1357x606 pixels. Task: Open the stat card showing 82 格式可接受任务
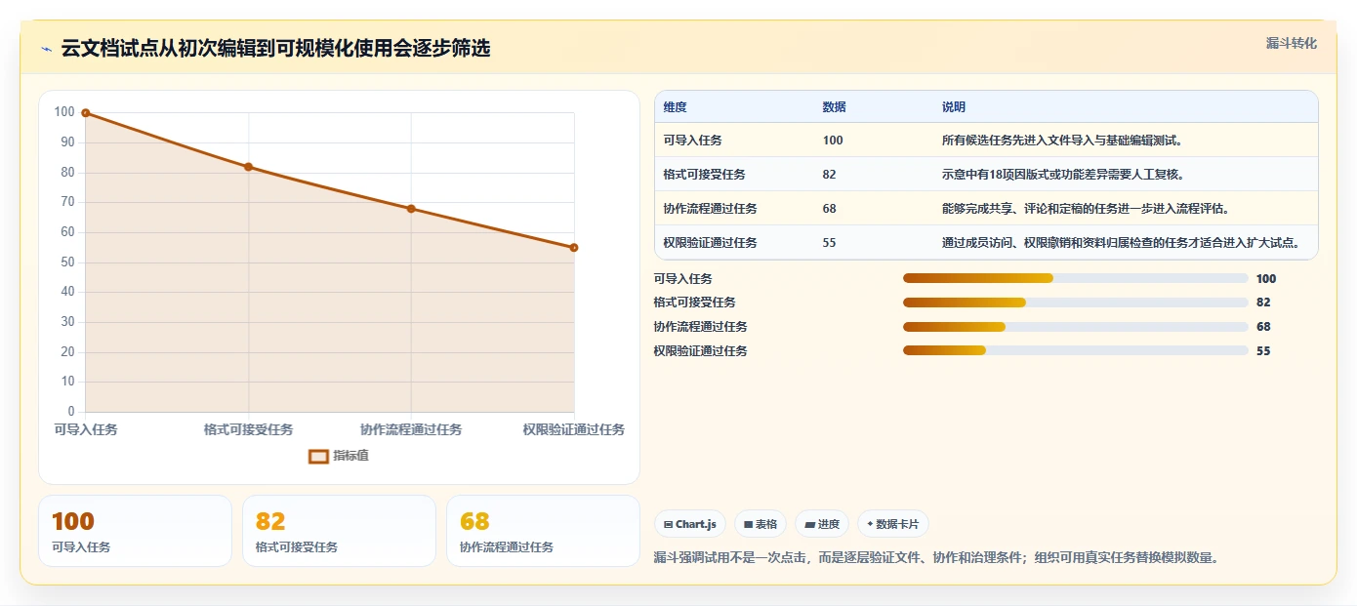coord(339,531)
